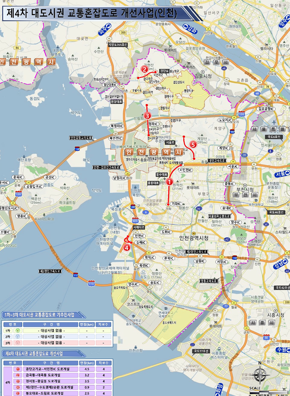Click legend icon for 경서동~왕길동 row
The width and height of the screenshot is (290, 396).
coord(18,381)
